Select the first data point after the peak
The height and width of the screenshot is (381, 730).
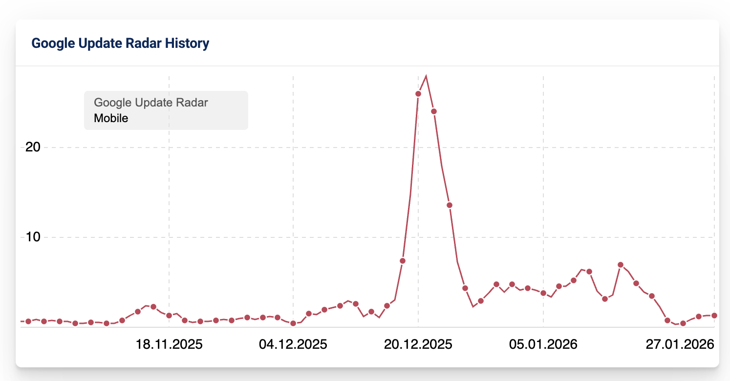434,111
